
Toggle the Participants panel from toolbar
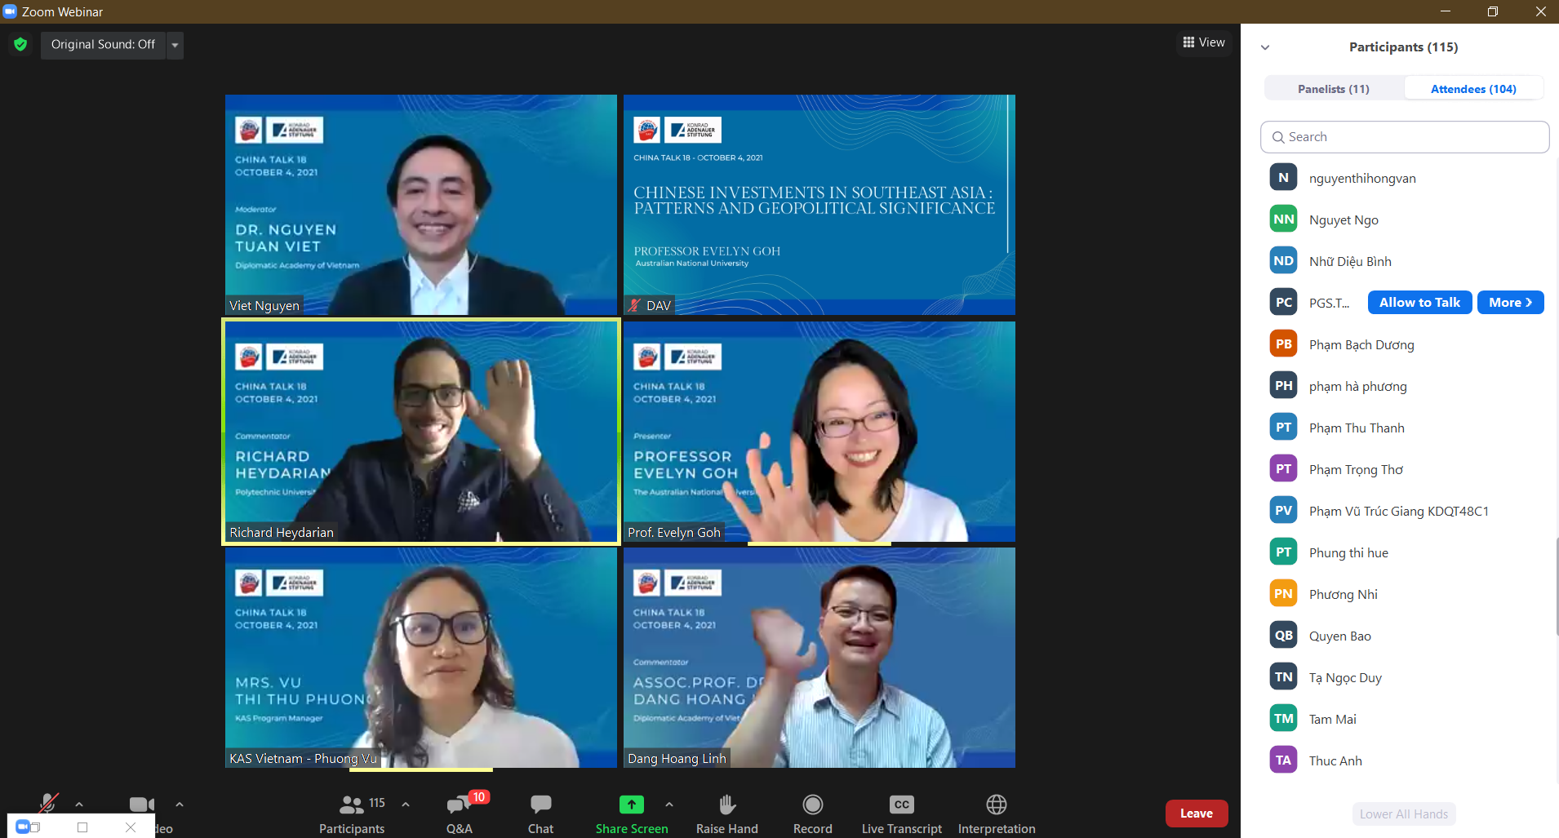pyautogui.click(x=352, y=805)
